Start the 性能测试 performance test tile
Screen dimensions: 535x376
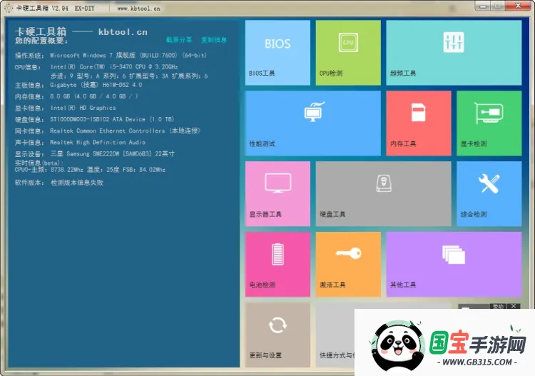(313, 123)
